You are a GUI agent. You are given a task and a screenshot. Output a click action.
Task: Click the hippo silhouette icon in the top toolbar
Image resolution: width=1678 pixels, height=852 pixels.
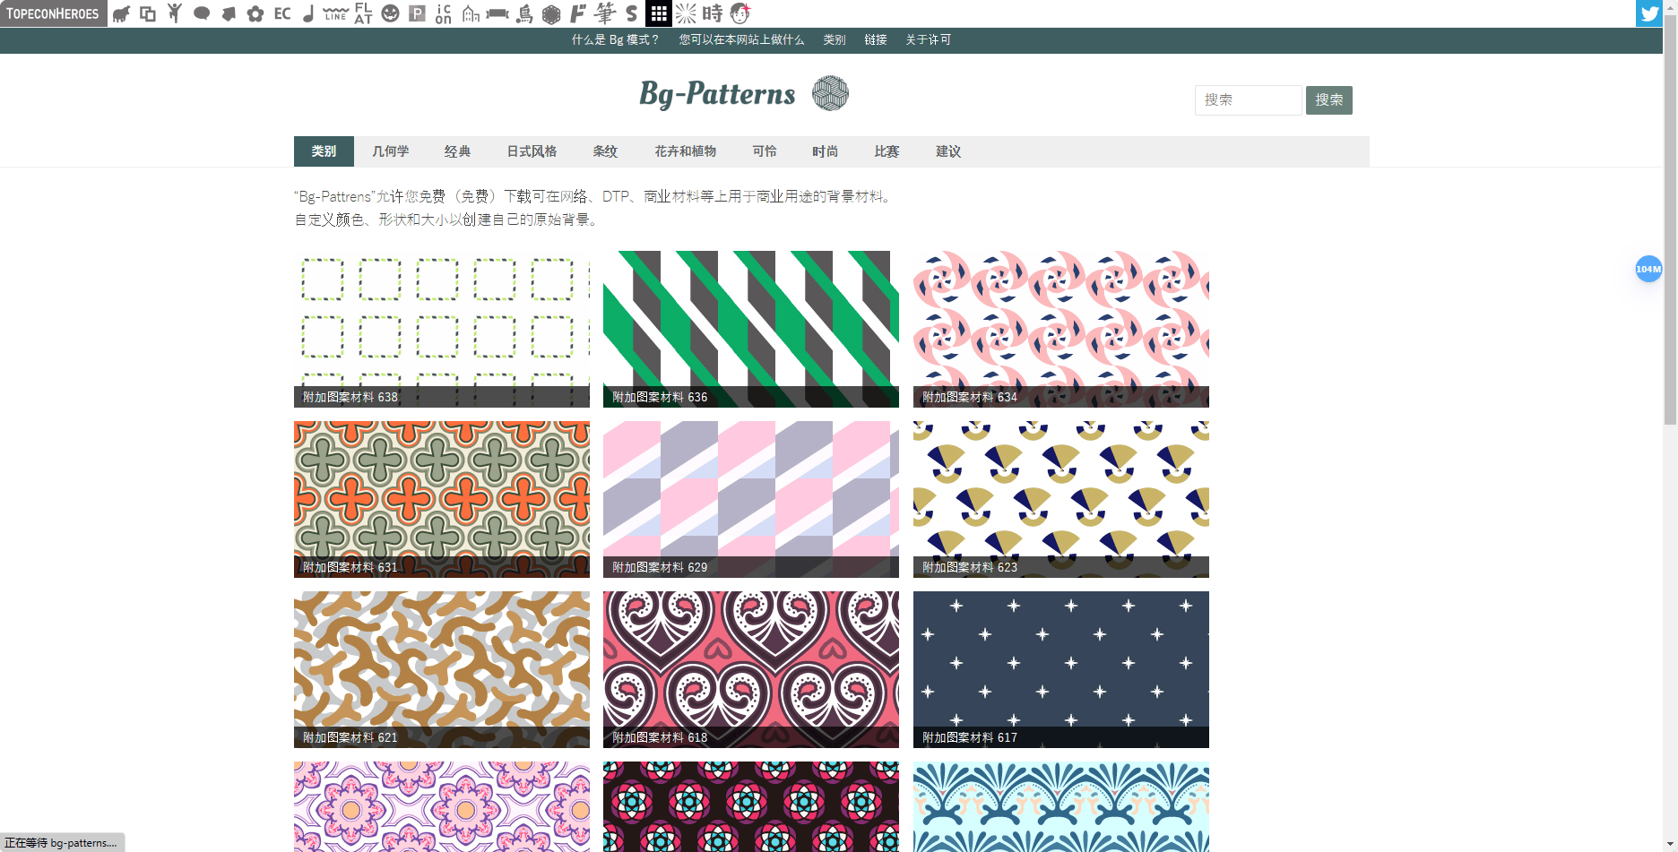point(121,13)
